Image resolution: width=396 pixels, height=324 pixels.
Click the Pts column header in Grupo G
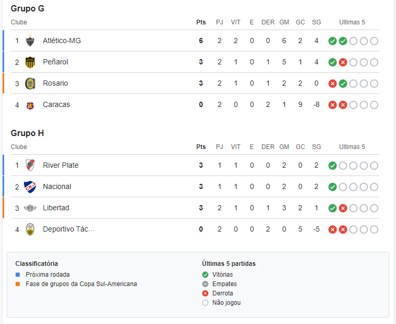coord(201,22)
